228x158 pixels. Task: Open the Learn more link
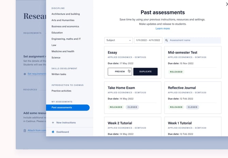(163, 29)
